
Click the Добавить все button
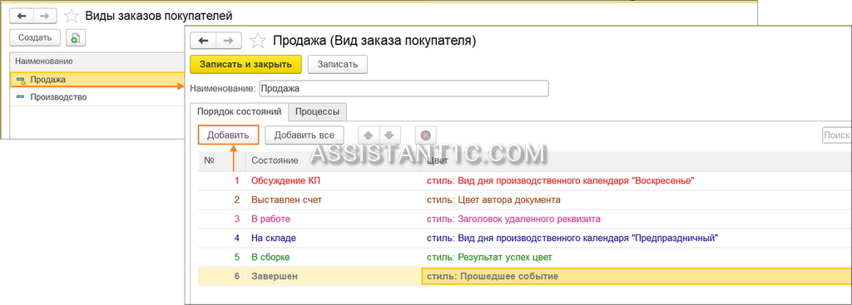pyautogui.click(x=305, y=135)
